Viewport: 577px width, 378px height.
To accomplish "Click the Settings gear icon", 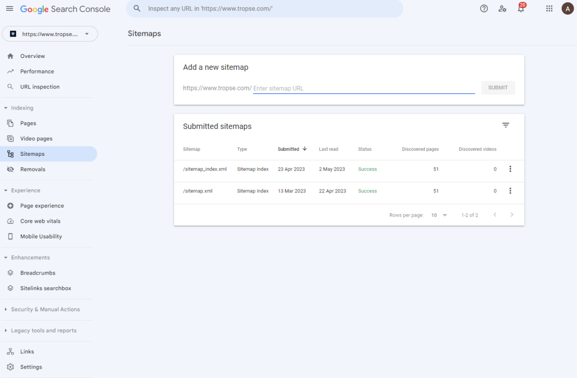I will (10, 367).
